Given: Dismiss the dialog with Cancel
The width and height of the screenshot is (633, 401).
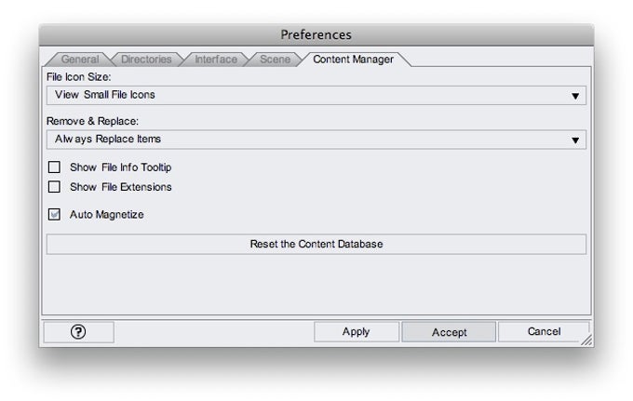Looking at the screenshot, I should click(x=544, y=331).
